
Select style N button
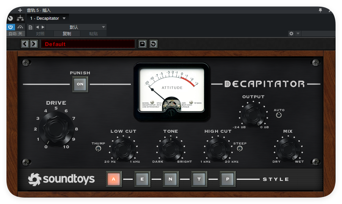(x=170, y=179)
